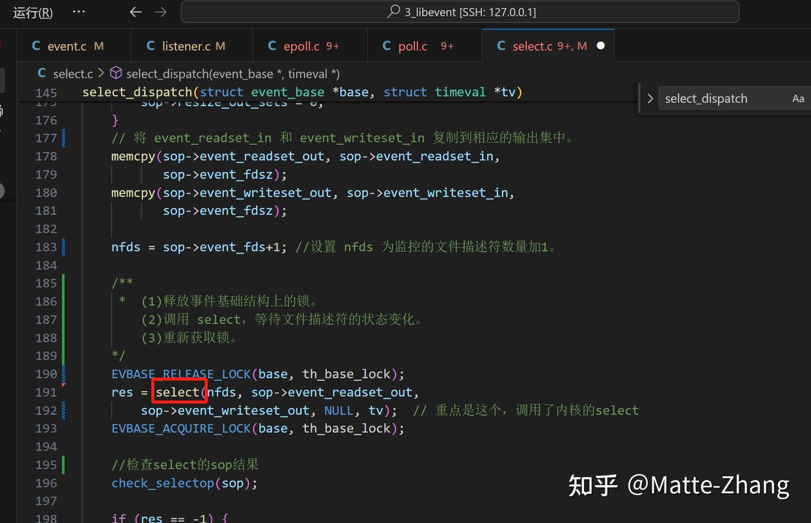
Task: Click the 9+ problems badge on epoll.c tab
Action: [x=332, y=46]
